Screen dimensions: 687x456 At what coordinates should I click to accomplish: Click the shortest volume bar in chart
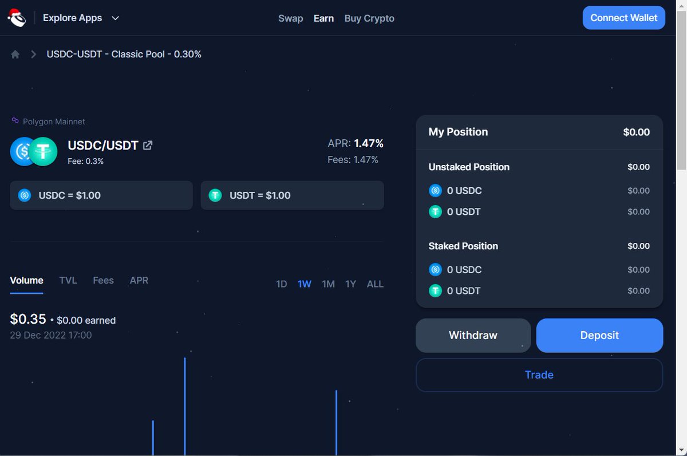coord(153,438)
